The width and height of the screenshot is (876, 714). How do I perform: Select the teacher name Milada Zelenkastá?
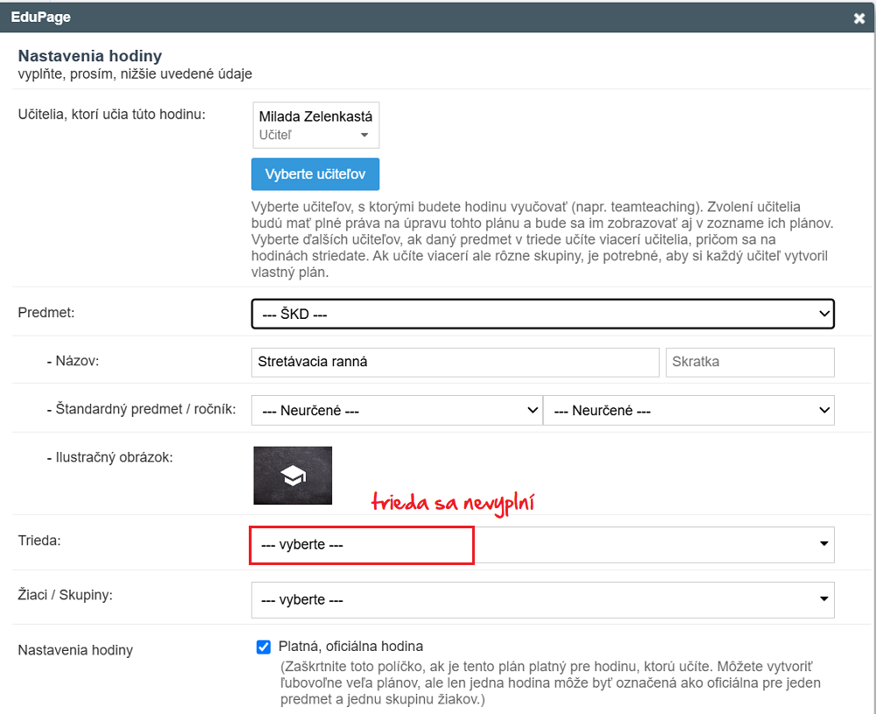[315, 117]
